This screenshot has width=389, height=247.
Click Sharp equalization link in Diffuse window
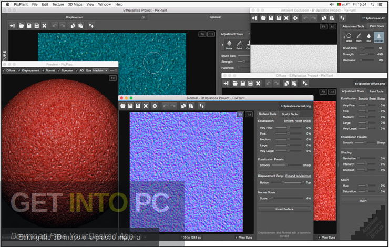pos(381,98)
